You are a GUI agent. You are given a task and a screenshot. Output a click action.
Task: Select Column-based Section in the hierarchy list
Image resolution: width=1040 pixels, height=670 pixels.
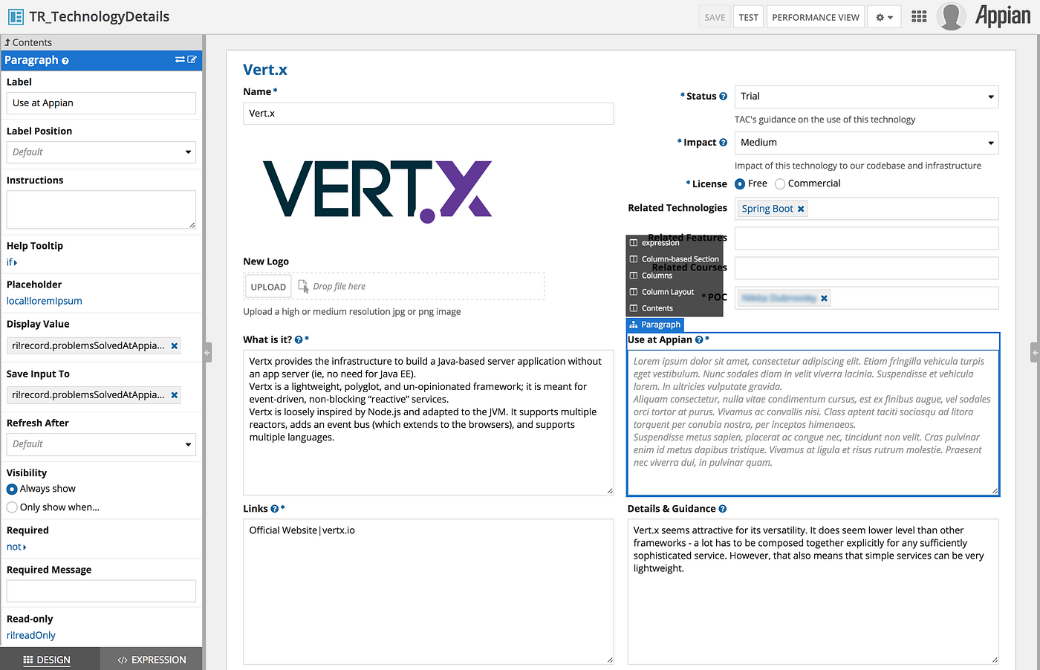click(674, 259)
